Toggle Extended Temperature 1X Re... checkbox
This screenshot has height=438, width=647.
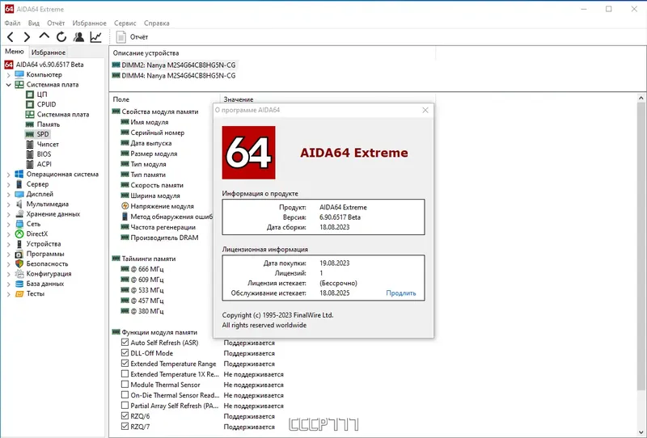click(125, 373)
